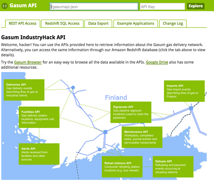The height and width of the screenshot is (182, 214).
Task: Click the Gasum API header title
Action: coord(23,6)
